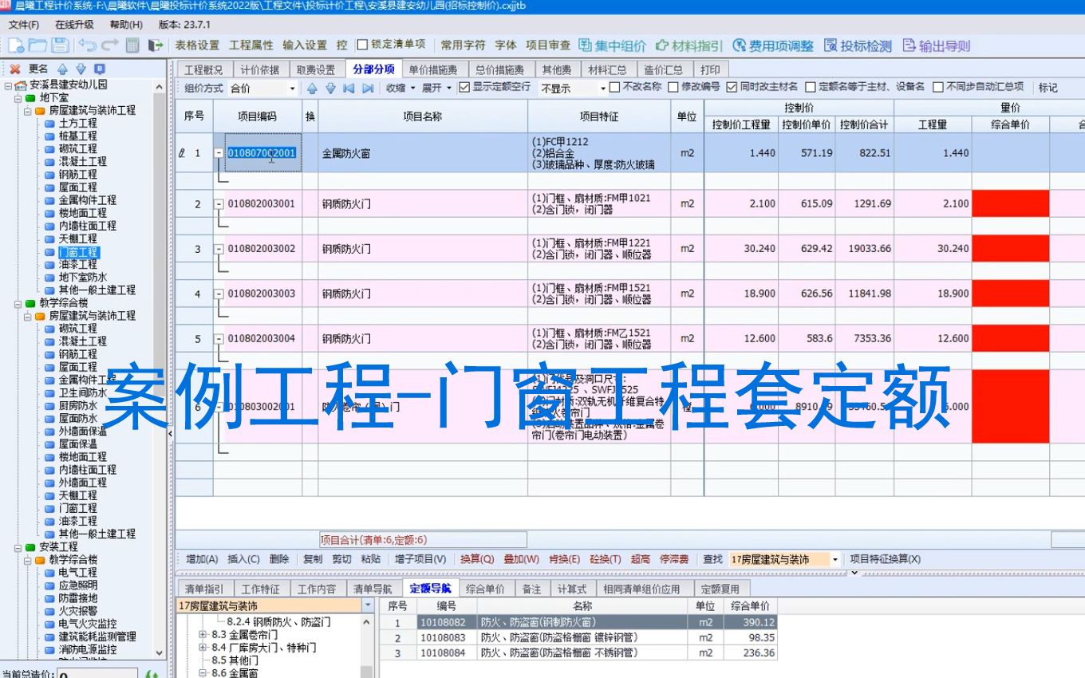
Task: Switch to 造价汇总 tab
Action: coord(664,69)
